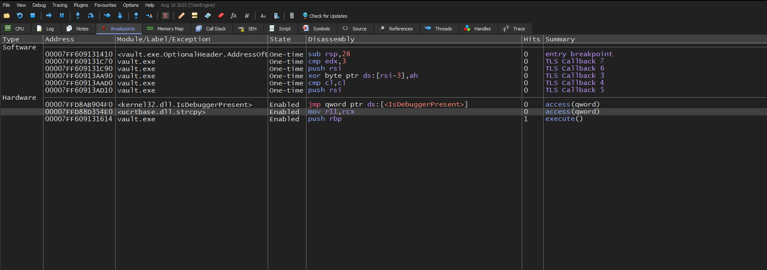Screen dimensions: 767x270
Task: Select address 00007FF609131614 hardware breakpoint
Action: [79, 119]
